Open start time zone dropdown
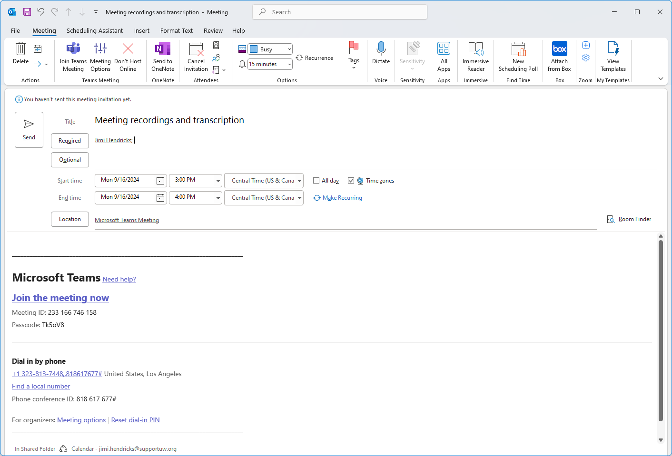672x456 pixels. click(x=299, y=181)
